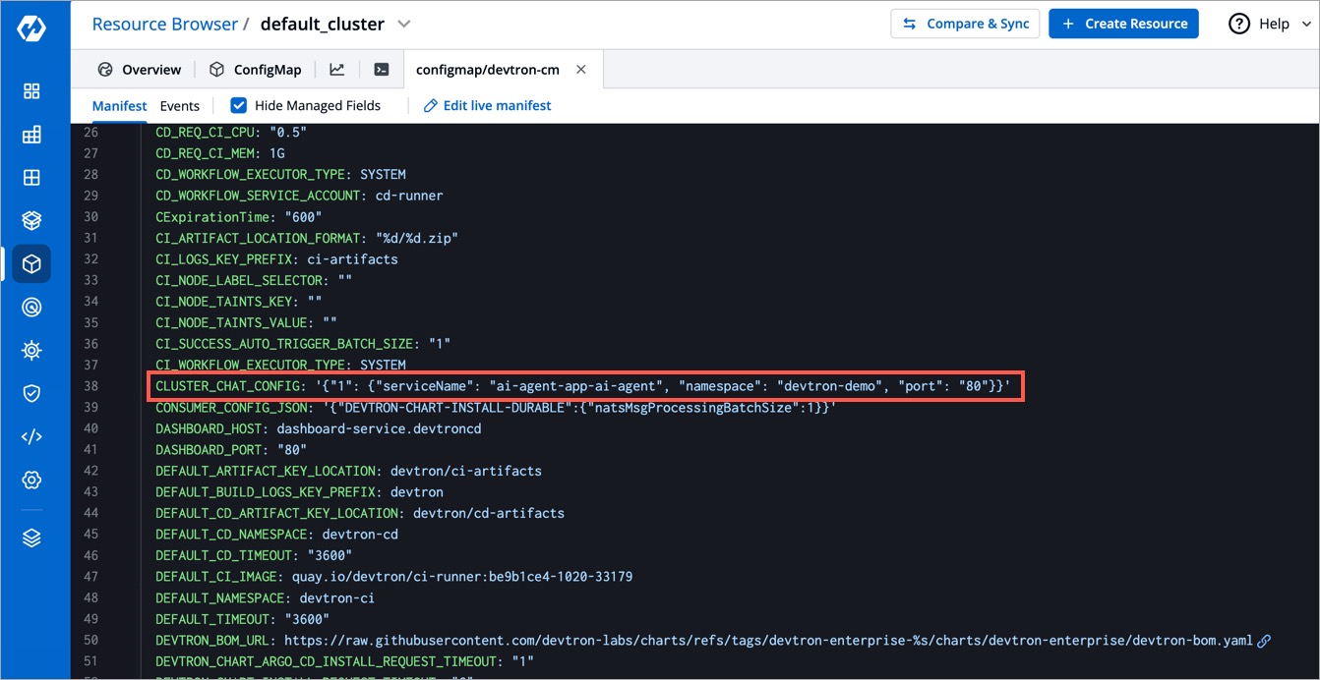Viewport: 1320px width, 680px height.
Task: Open Security shield icon in sidebar
Action: click(31, 394)
